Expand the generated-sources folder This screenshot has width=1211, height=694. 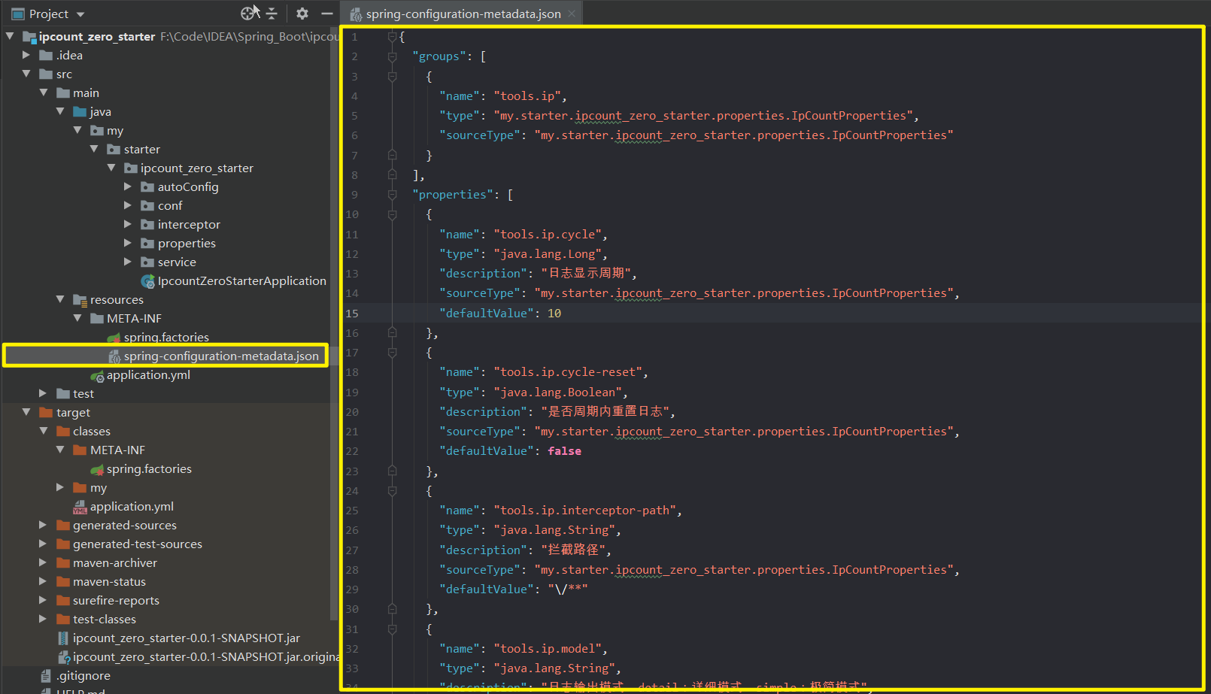43,525
